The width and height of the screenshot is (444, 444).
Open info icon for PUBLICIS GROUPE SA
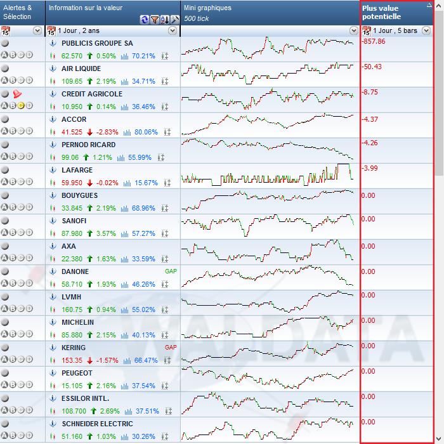coord(53,43)
